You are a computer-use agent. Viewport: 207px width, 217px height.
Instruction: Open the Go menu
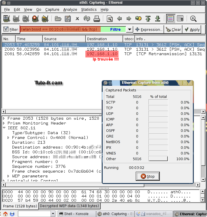pyautogui.click(x=39, y=10)
